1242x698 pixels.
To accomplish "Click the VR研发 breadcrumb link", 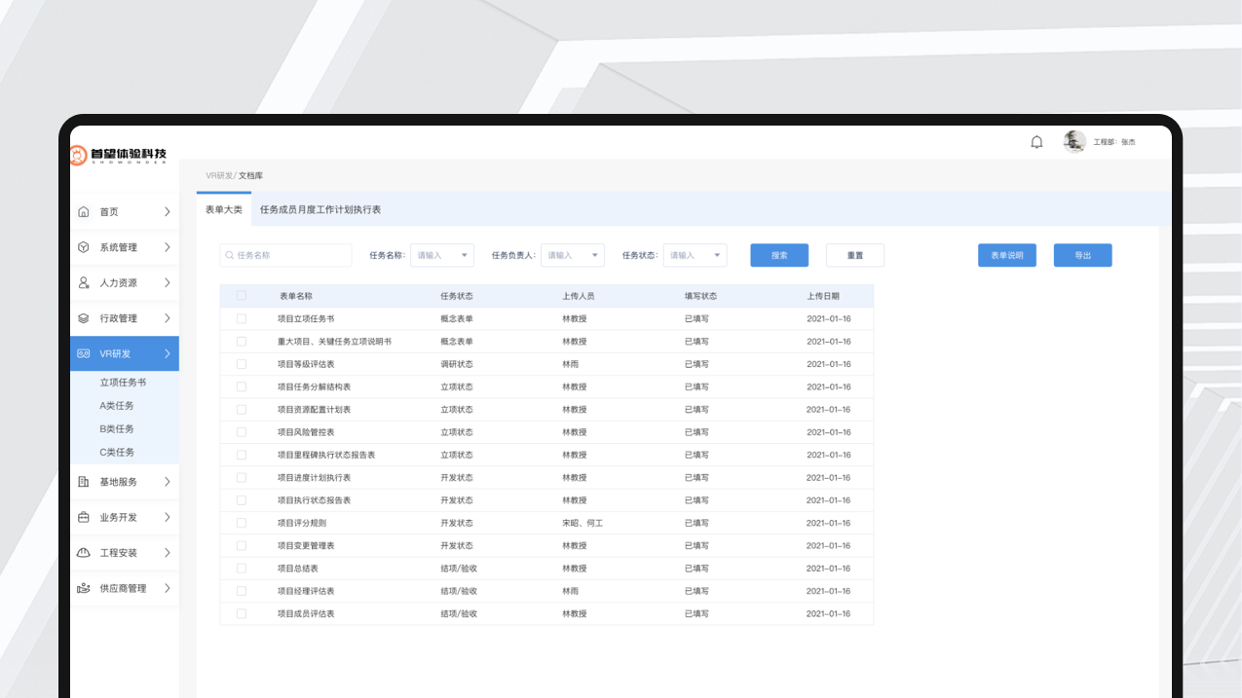I will (x=219, y=176).
